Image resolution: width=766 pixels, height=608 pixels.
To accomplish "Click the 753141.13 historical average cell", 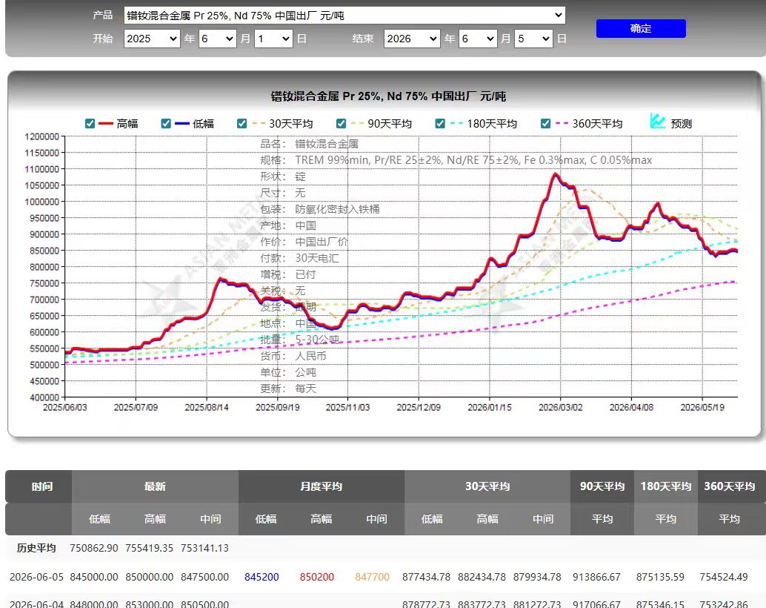I will point(204,548).
